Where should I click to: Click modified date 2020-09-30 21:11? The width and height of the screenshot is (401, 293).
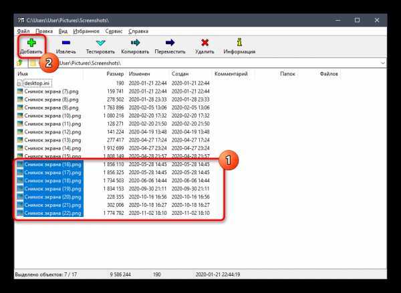[148, 189]
